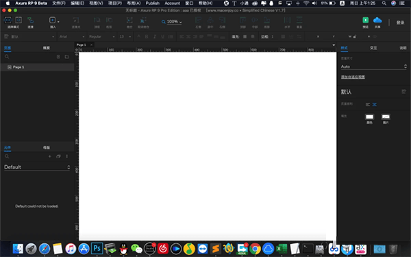Select the intersected selection mode icon
This screenshot has height=257, width=411.
coord(8,20)
